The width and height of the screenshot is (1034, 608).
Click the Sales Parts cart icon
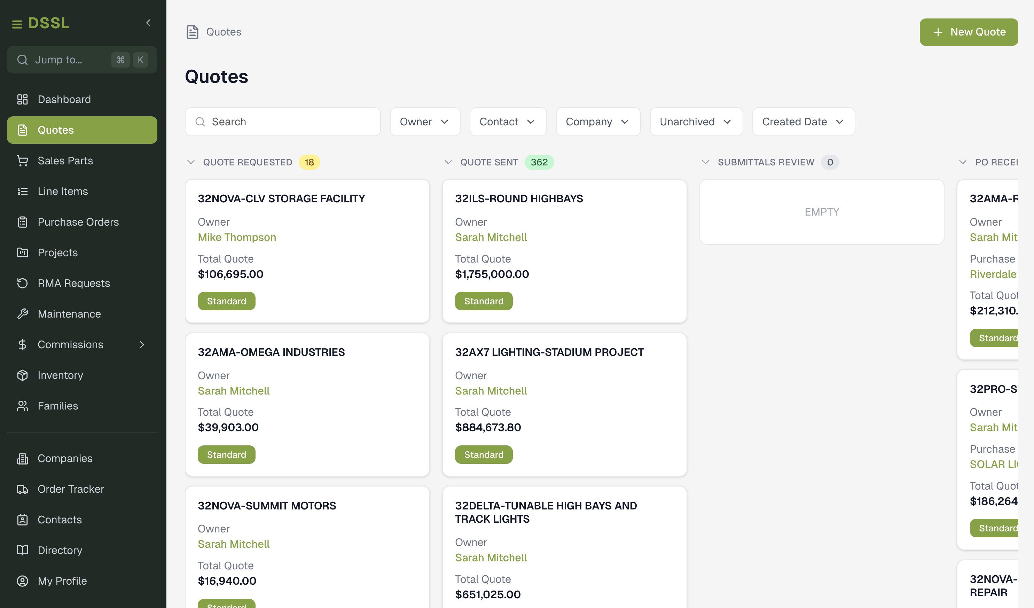[x=23, y=161]
